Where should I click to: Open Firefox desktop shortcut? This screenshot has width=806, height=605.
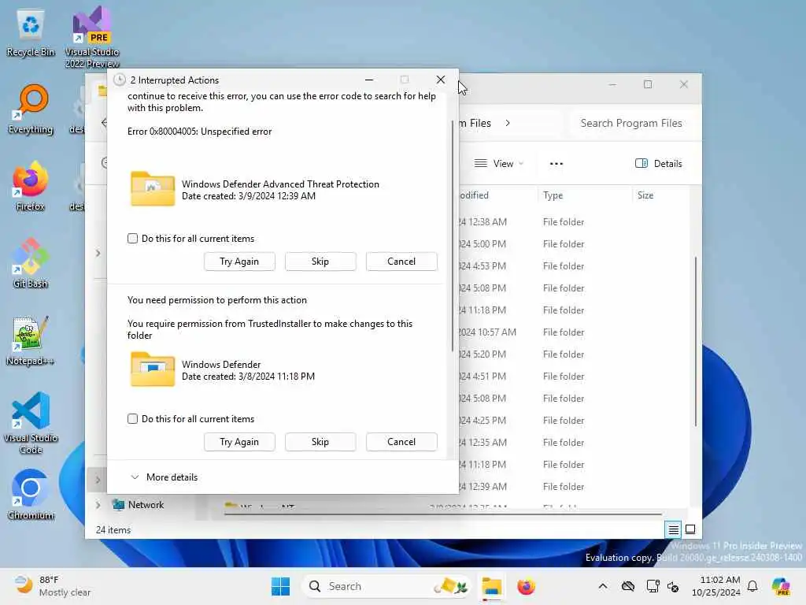coord(31,186)
